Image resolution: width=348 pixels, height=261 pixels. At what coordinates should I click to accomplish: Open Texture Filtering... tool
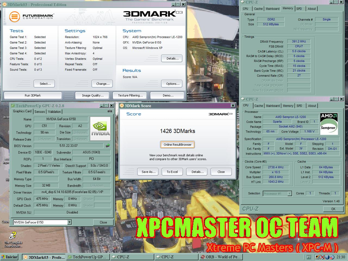130,95
